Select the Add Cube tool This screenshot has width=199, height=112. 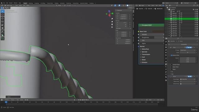[2, 39]
